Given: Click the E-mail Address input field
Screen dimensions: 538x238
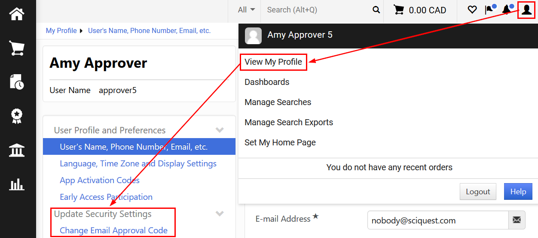Looking at the screenshot, I should 437,220.
